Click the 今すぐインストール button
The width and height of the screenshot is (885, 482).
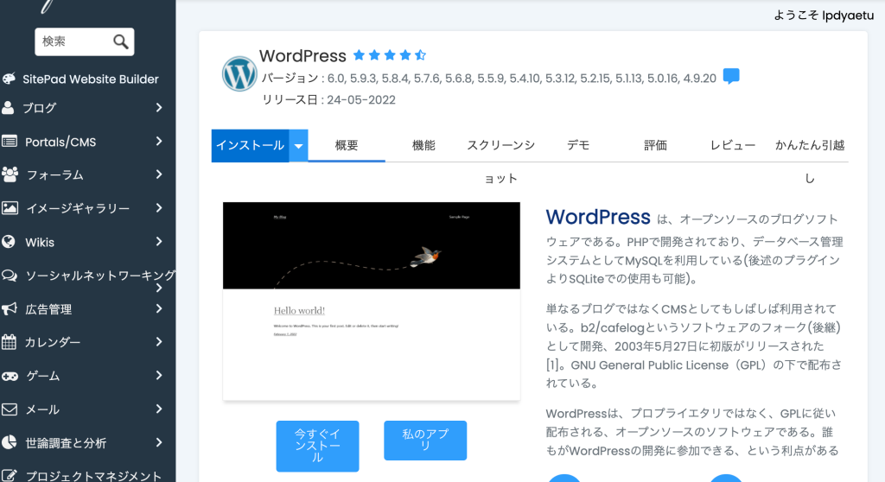tap(317, 446)
